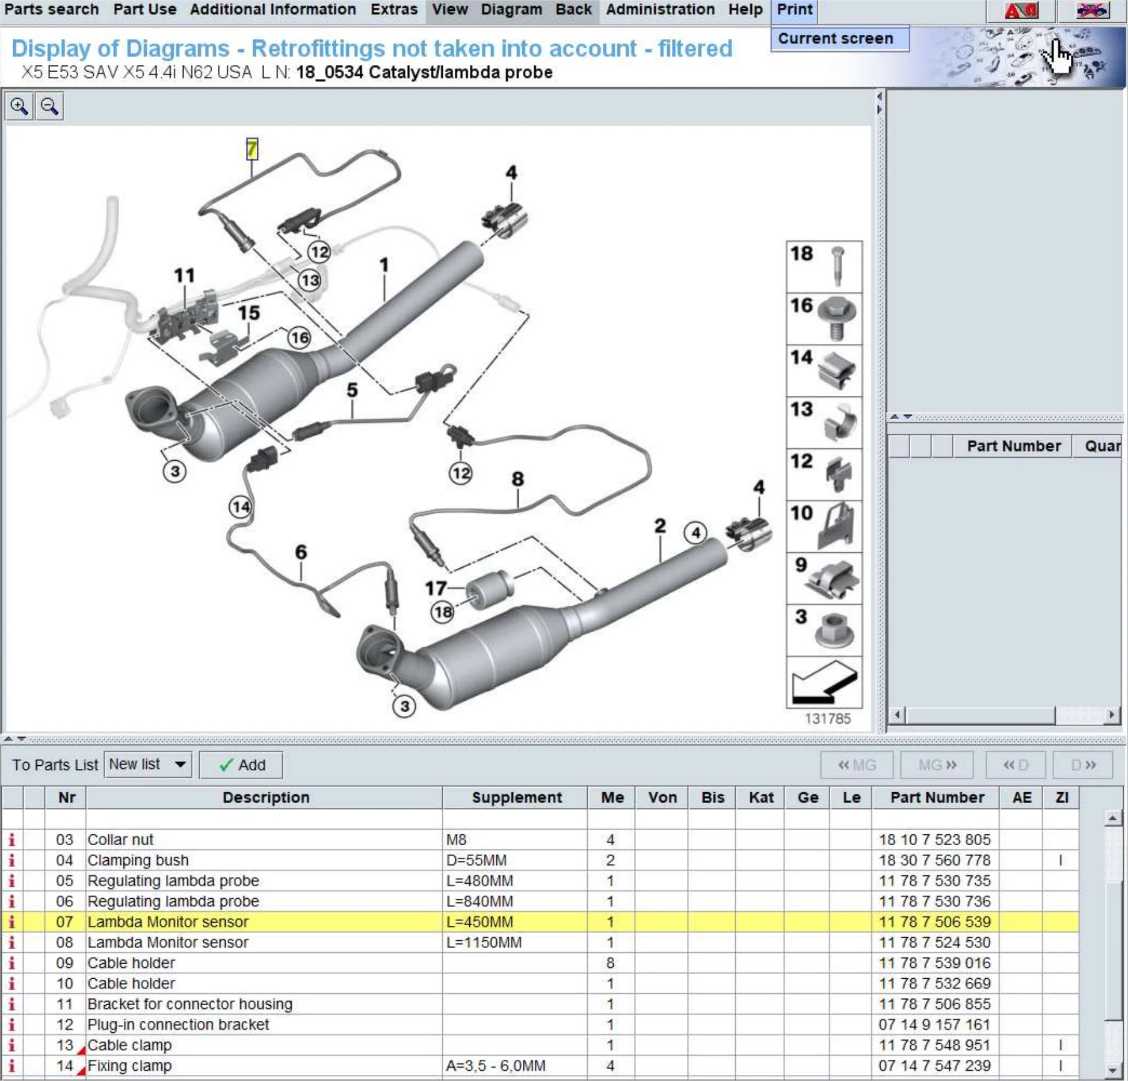
Task: Click the previous MG button
Action: point(857,765)
